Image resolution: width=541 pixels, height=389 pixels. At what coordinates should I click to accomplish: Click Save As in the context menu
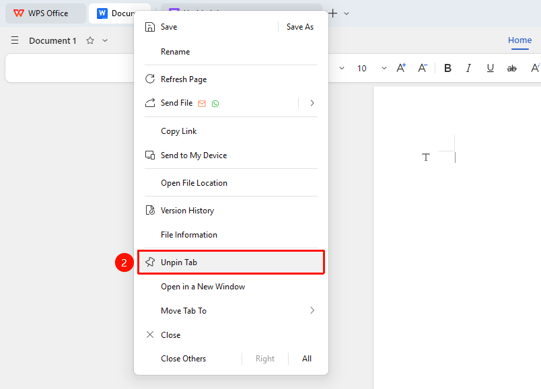(300, 27)
